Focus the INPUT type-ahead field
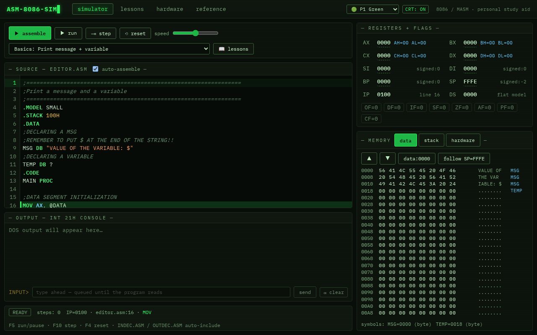Screen dimensions: 537x335 161,292
